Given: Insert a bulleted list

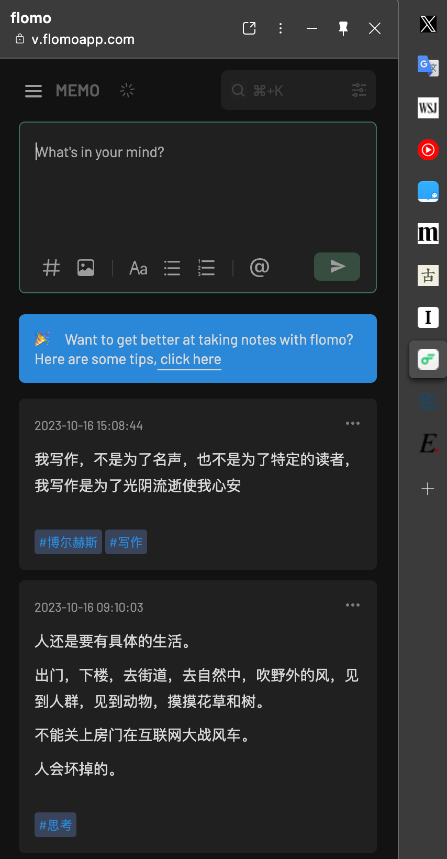Looking at the screenshot, I should coord(172,268).
